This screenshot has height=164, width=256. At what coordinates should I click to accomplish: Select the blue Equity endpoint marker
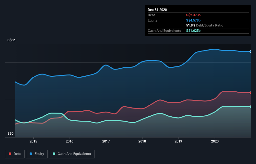pos(251,51)
